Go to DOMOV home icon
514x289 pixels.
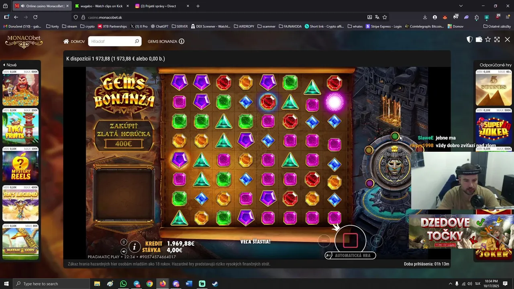tap(66, 41)
